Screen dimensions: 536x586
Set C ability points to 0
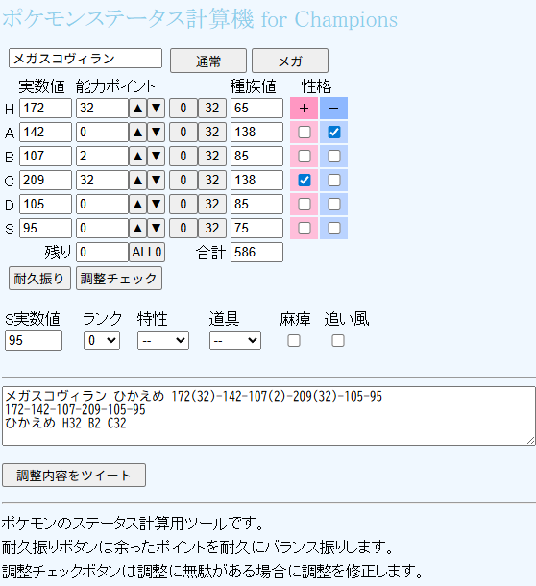point(183,181)
